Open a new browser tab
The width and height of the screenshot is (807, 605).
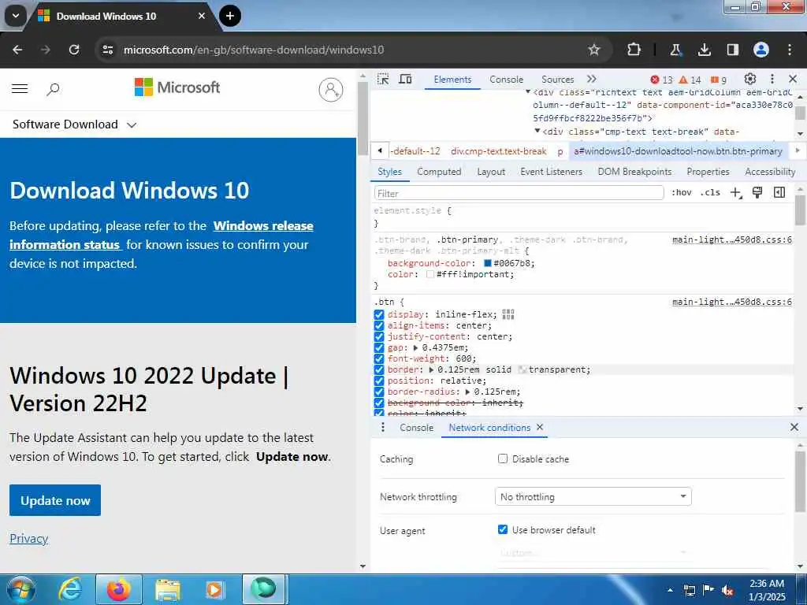pyautogui.click(x=230, y=16)
